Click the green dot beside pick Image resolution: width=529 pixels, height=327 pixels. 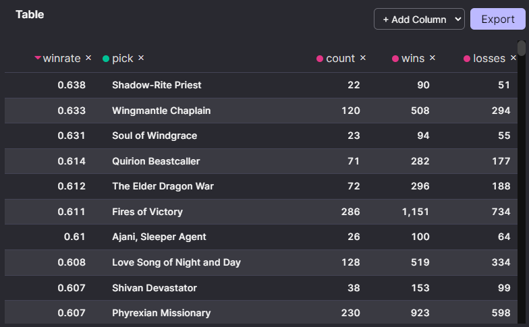106,59
